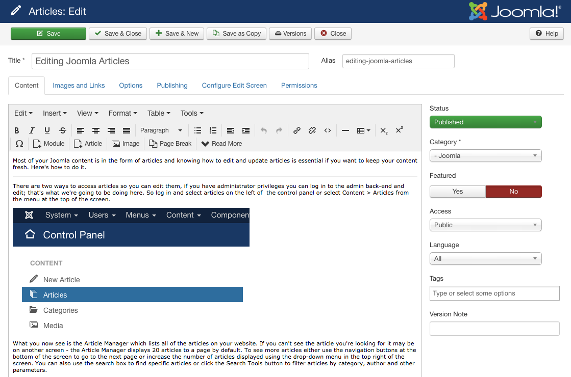Set Featured to No

click(513, 191)
